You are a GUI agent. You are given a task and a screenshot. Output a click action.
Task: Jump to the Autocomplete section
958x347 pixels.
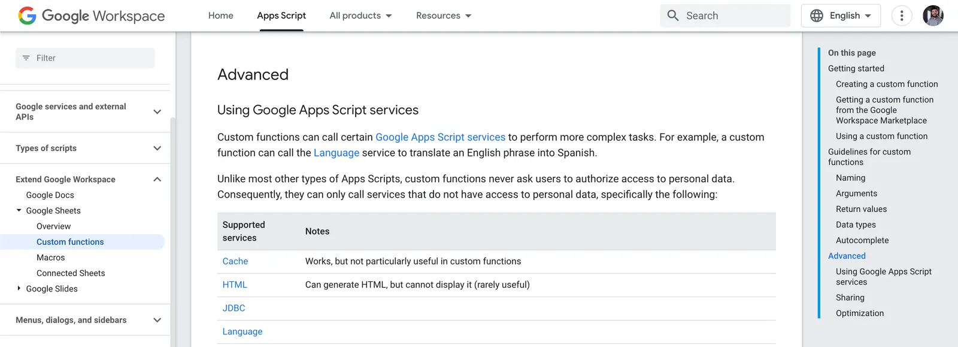862,240
